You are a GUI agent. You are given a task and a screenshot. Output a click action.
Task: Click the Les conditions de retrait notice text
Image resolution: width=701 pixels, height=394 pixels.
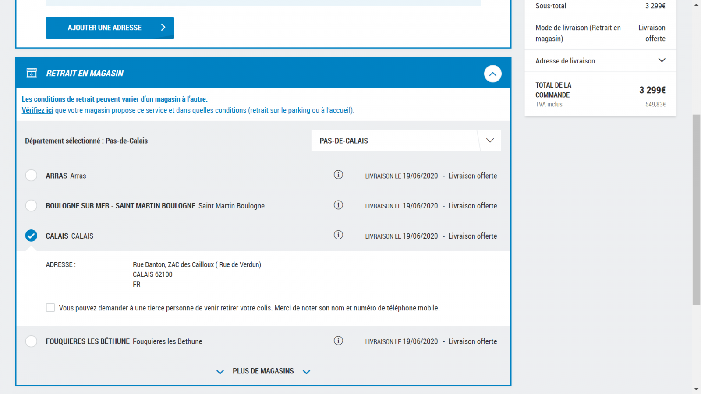pos(115,99)
